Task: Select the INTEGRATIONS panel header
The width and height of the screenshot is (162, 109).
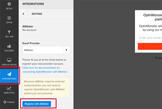Action: (x=33, y=4)
